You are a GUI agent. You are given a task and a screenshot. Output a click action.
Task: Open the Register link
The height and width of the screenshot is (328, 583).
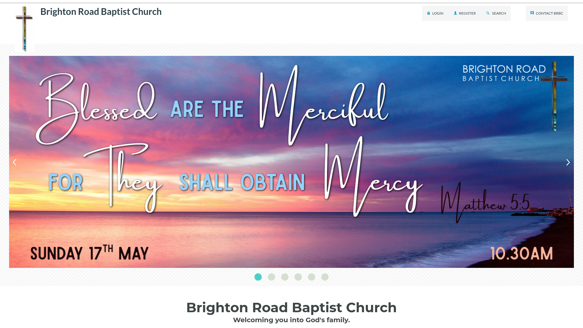click(465, 13)
